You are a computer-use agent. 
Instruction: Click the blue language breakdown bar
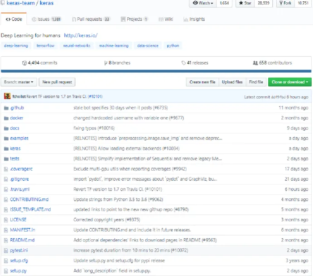click(x=156, y=71)
